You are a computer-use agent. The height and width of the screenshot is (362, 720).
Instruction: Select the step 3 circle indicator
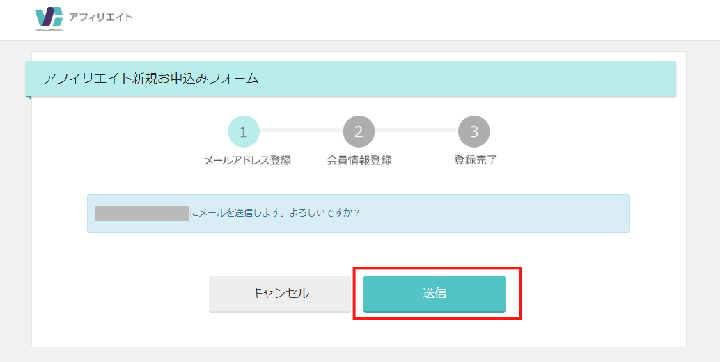(474, 132)
